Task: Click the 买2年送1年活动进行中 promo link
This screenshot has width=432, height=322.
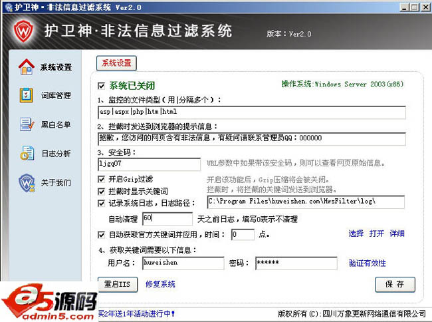Action: click(137, 314)
